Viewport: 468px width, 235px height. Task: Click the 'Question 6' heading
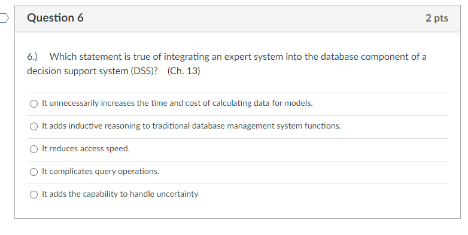click(55, 17)
